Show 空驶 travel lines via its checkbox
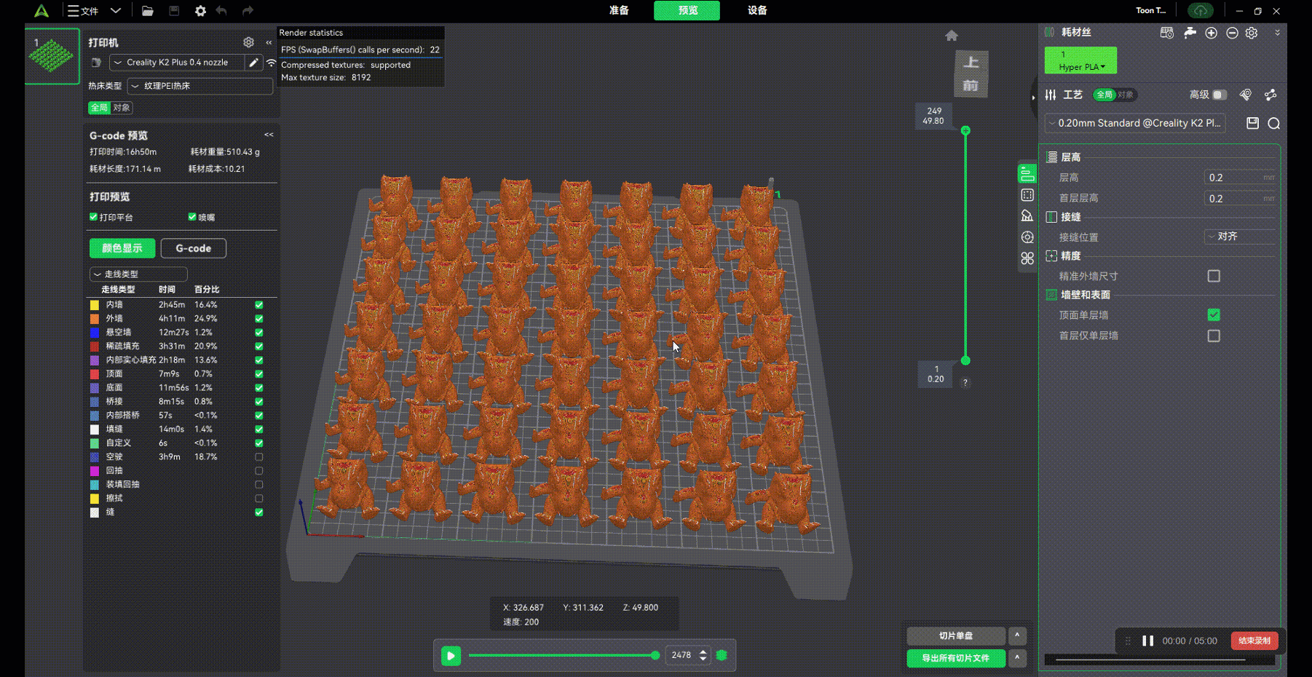Screen dimensions: 1312x677 click(258, 457)
